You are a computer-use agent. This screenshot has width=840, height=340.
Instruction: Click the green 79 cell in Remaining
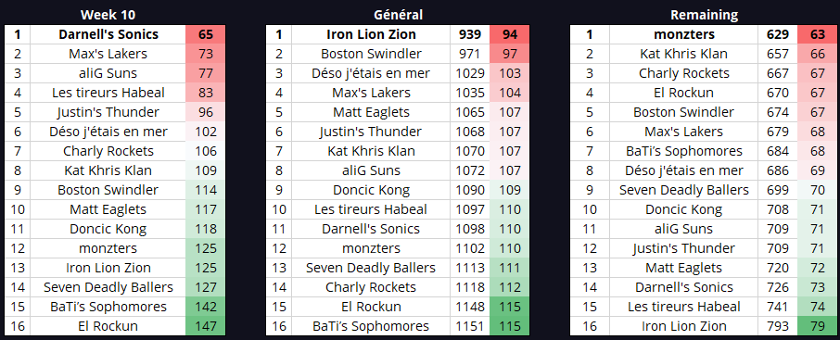point(818,326)
